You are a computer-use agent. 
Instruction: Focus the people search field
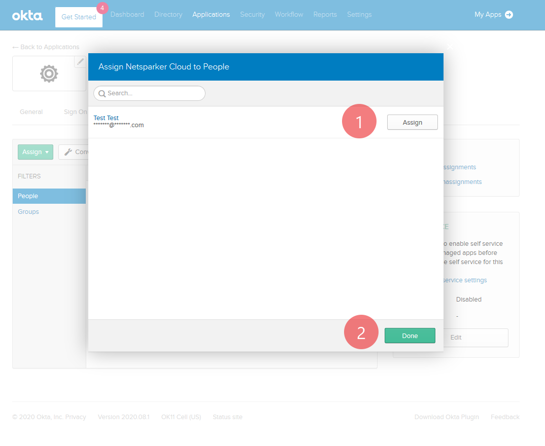[x=152, y=94]
